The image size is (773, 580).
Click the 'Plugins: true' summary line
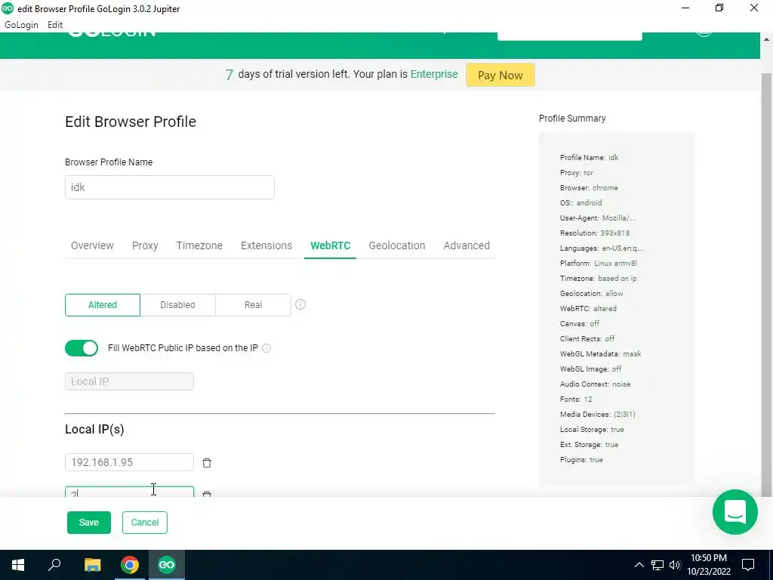coord(581,460)
